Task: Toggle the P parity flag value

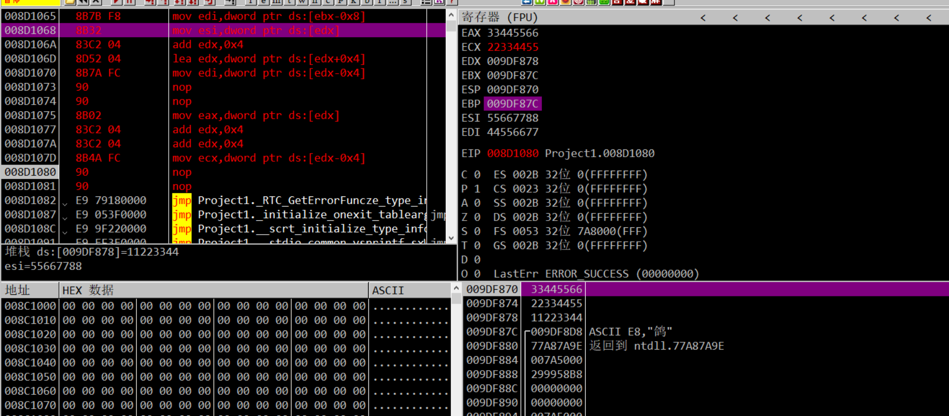Action: click(x=477, y=189)
